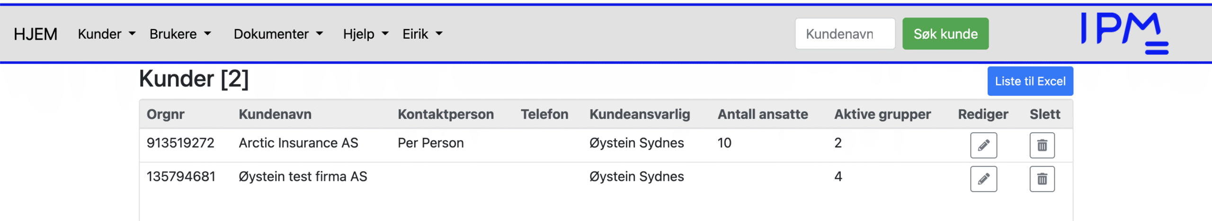Expand the Hjelp menu

pyautogui.click(x=365, y=34)
